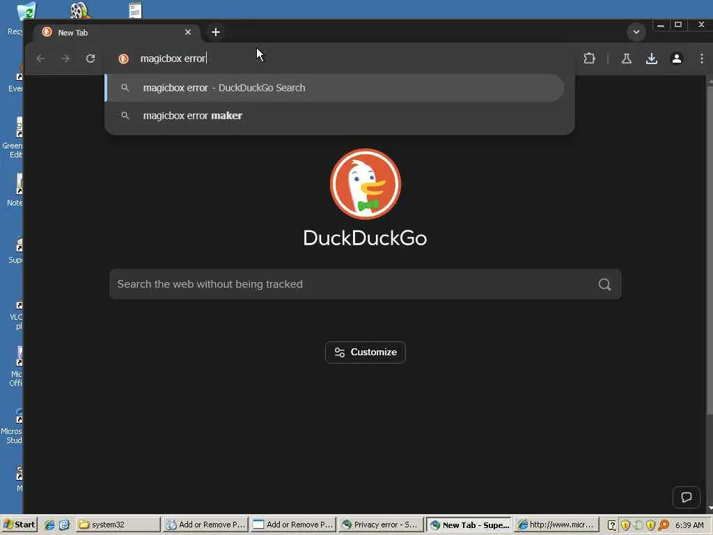Switch to Privacy error taskbar window
This screenshot has height=535, width=713.
click(381, 525)
